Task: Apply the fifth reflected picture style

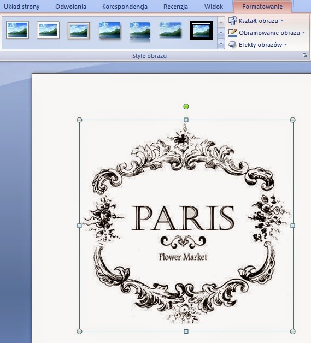Action: pyautogui.click(x=140, y=32)
